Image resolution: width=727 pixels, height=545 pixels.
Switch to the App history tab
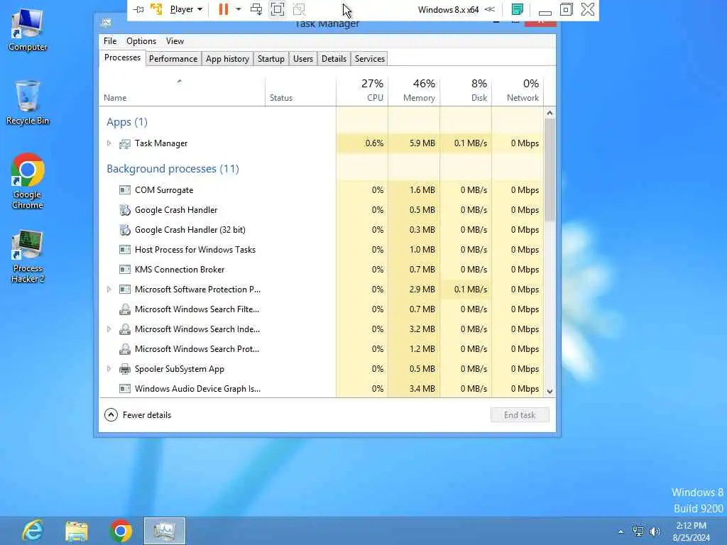tap(227, 59)
